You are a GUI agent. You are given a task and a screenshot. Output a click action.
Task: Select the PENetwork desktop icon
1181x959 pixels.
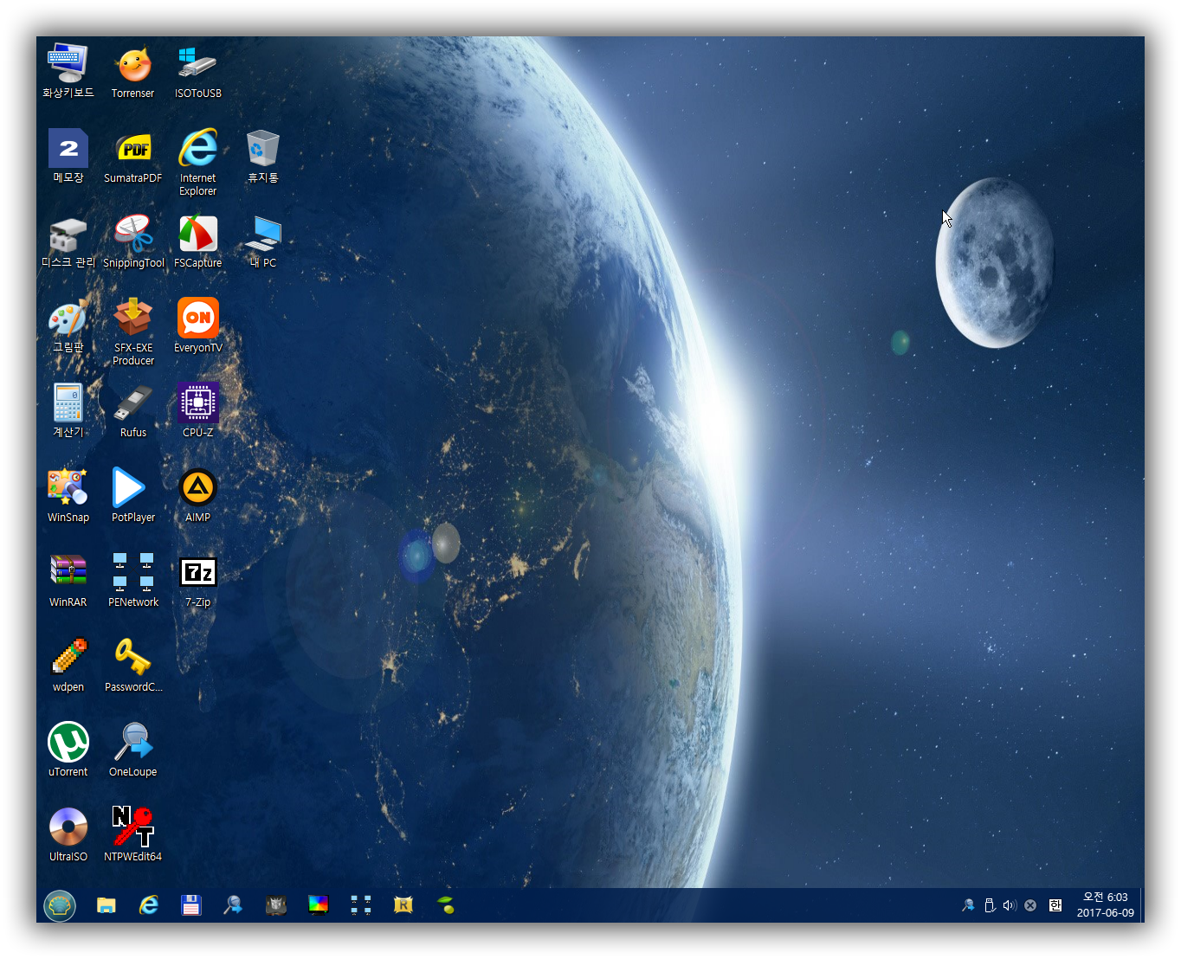(x=133, y=579)
